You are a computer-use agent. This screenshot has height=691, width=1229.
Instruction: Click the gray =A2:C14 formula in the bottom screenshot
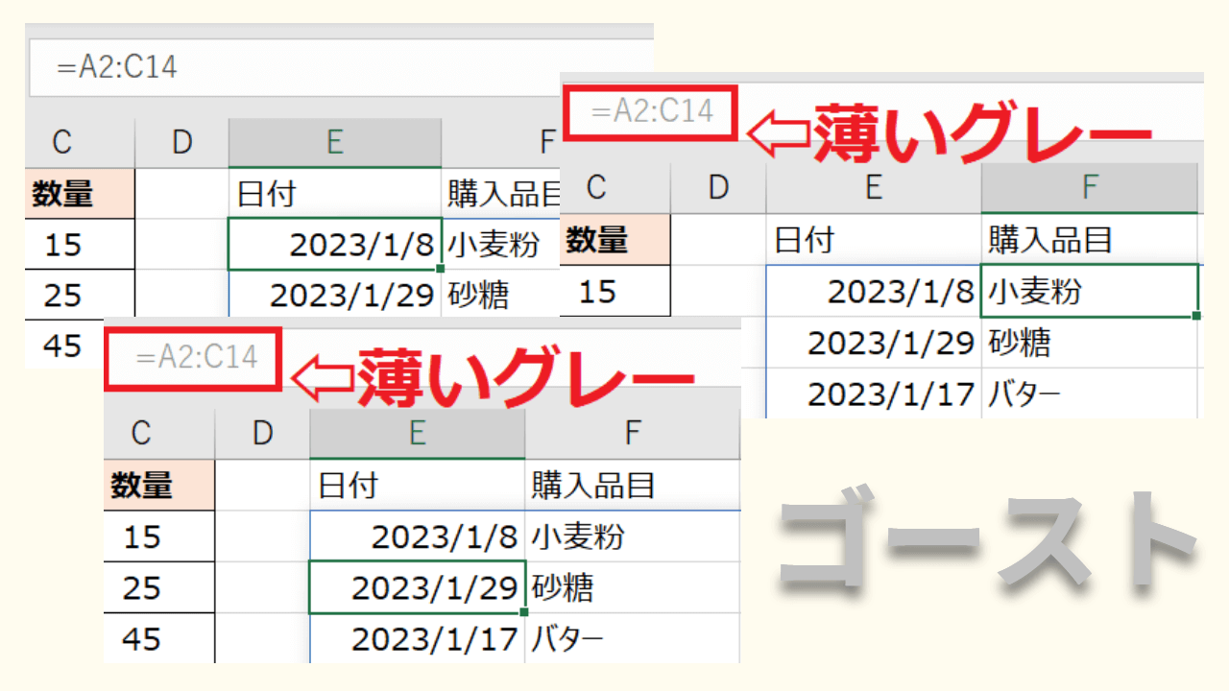(x=196, y=358)
